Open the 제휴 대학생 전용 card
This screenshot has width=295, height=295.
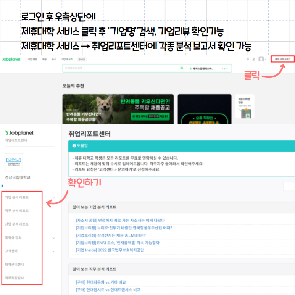245,106
